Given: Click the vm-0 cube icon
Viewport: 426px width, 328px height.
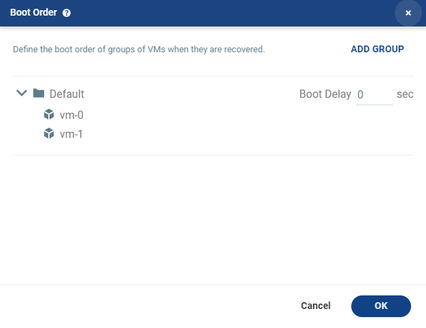Looking at the screenshot, I should pos(49,114).
